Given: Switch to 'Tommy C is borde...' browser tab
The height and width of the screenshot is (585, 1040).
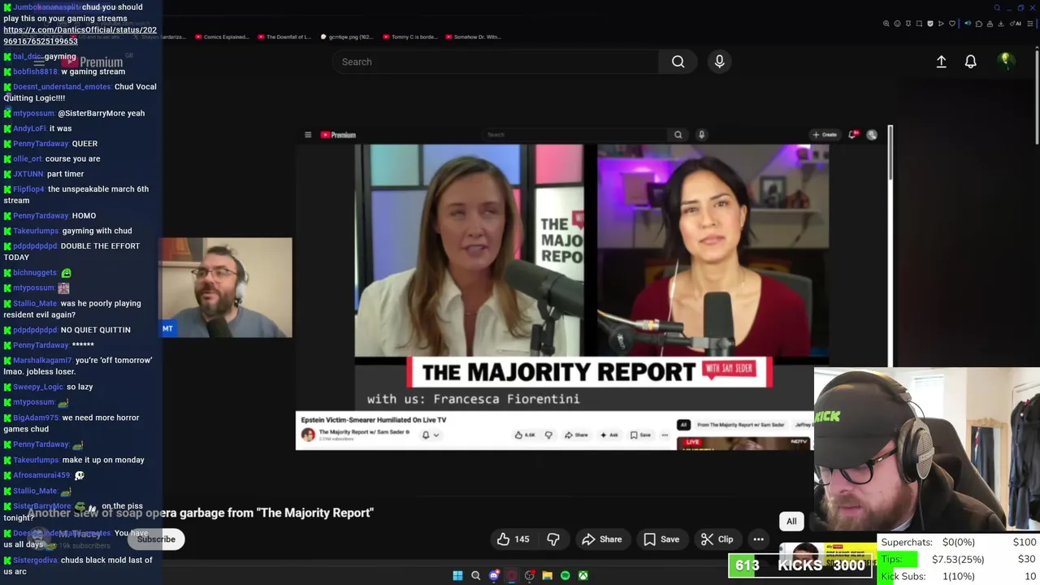Looking at the screenshot, I should (x=409, y=37).
